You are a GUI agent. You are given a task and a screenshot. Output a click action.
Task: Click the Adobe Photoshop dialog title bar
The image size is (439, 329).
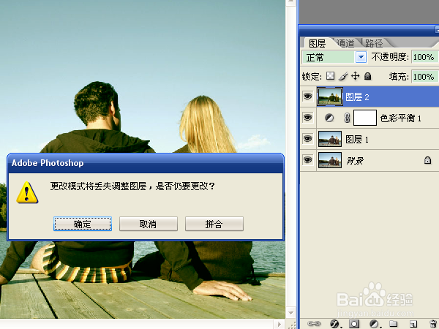pyautogui.click(x=146, y=163)
